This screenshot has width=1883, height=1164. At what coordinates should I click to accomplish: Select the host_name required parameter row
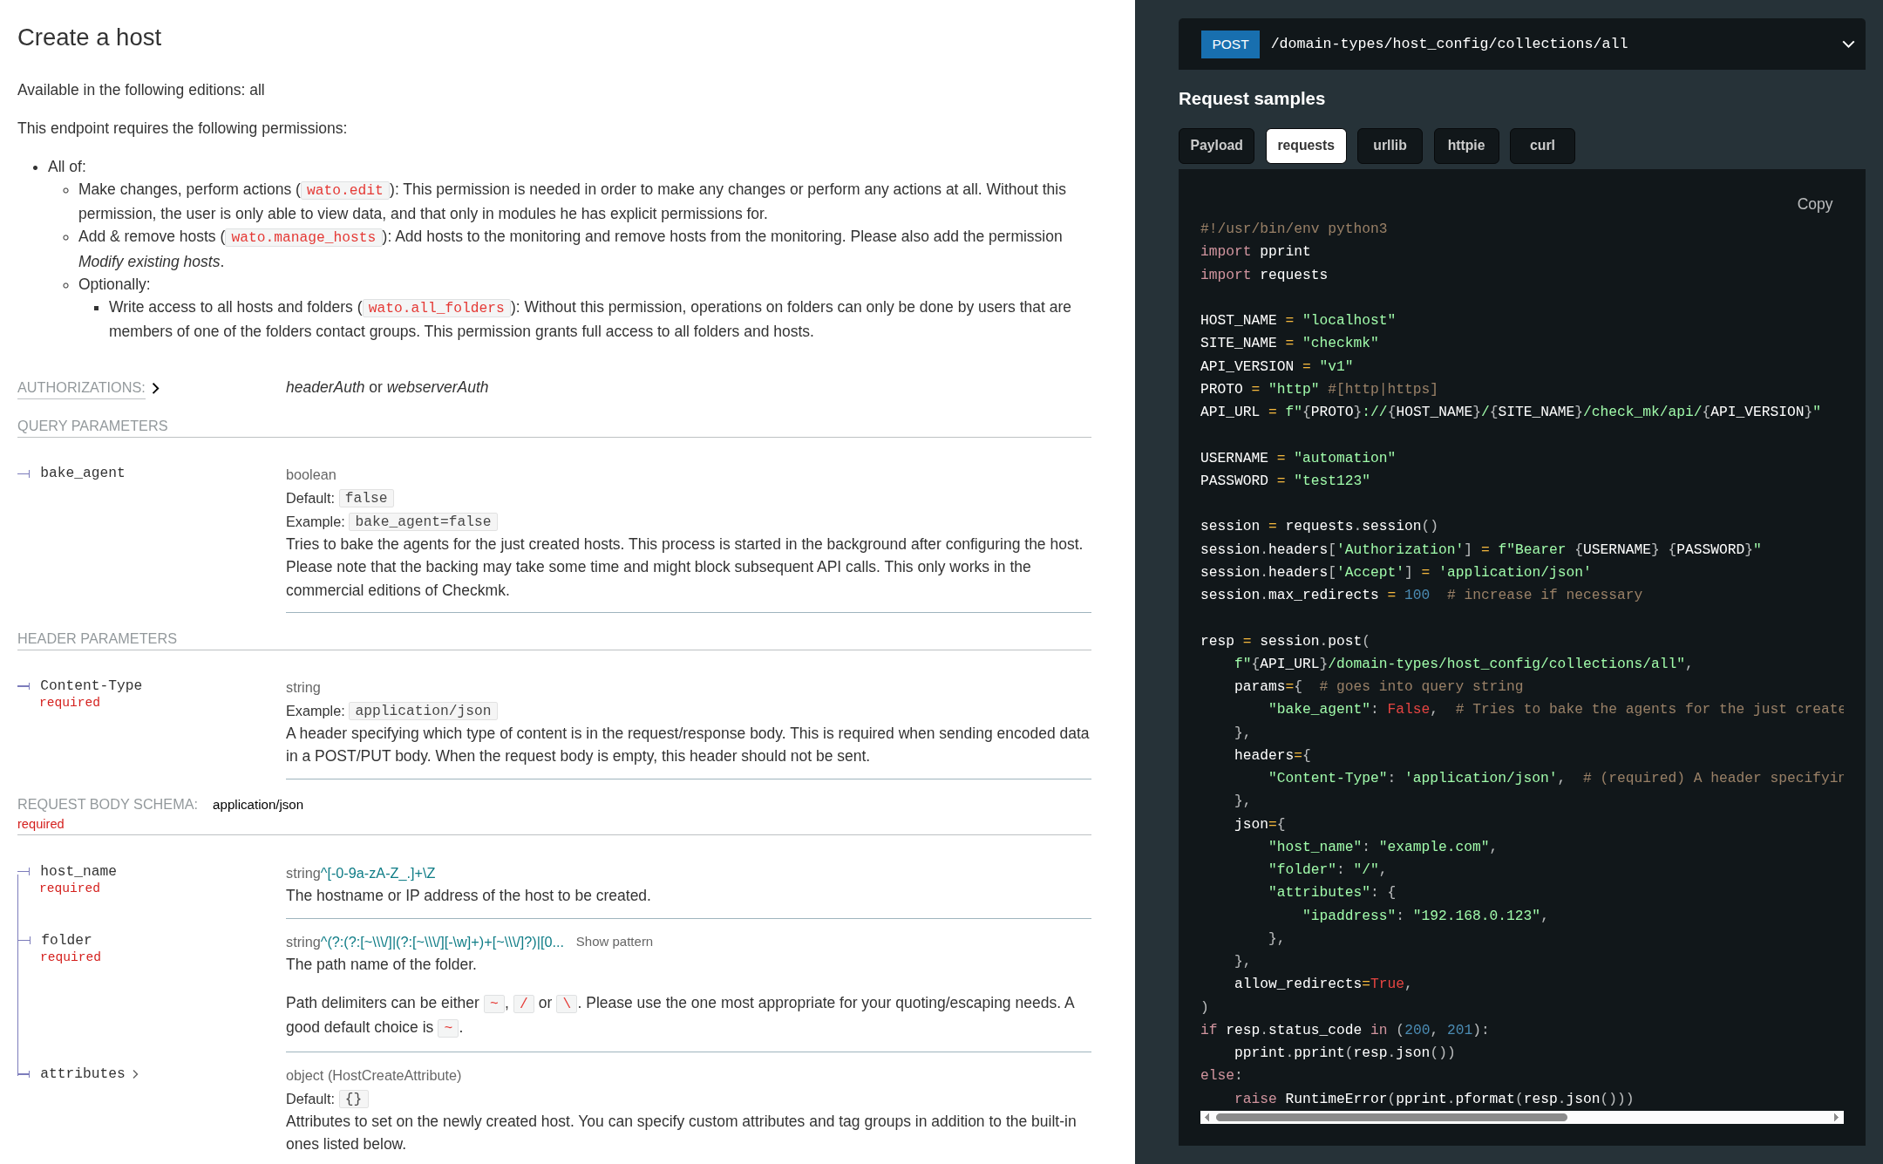pyautogui.click(x=77, y=870)
